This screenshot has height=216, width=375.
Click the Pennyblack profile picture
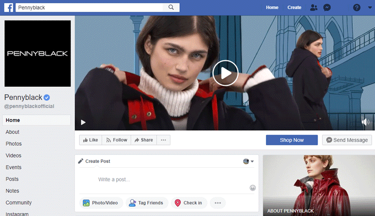pos(37,54)
